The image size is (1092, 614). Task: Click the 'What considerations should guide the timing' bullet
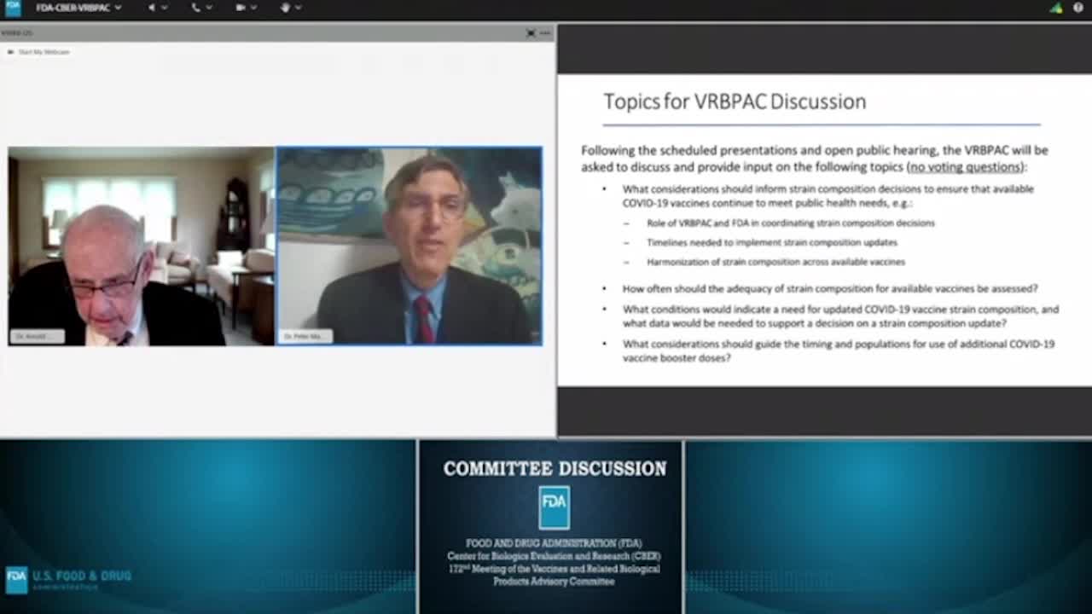click(x=839, y=350)
